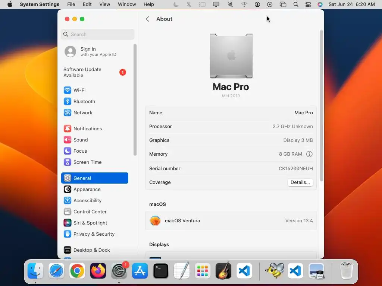Open the System Settings menu

tap(40, 4)
